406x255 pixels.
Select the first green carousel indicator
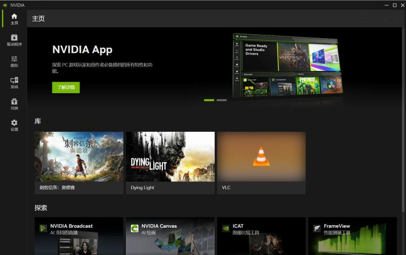(x=209, y=100)
